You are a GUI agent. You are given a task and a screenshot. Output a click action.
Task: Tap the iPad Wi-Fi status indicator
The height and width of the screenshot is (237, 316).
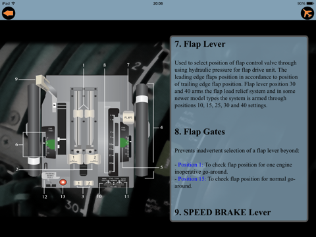(9, 3)
